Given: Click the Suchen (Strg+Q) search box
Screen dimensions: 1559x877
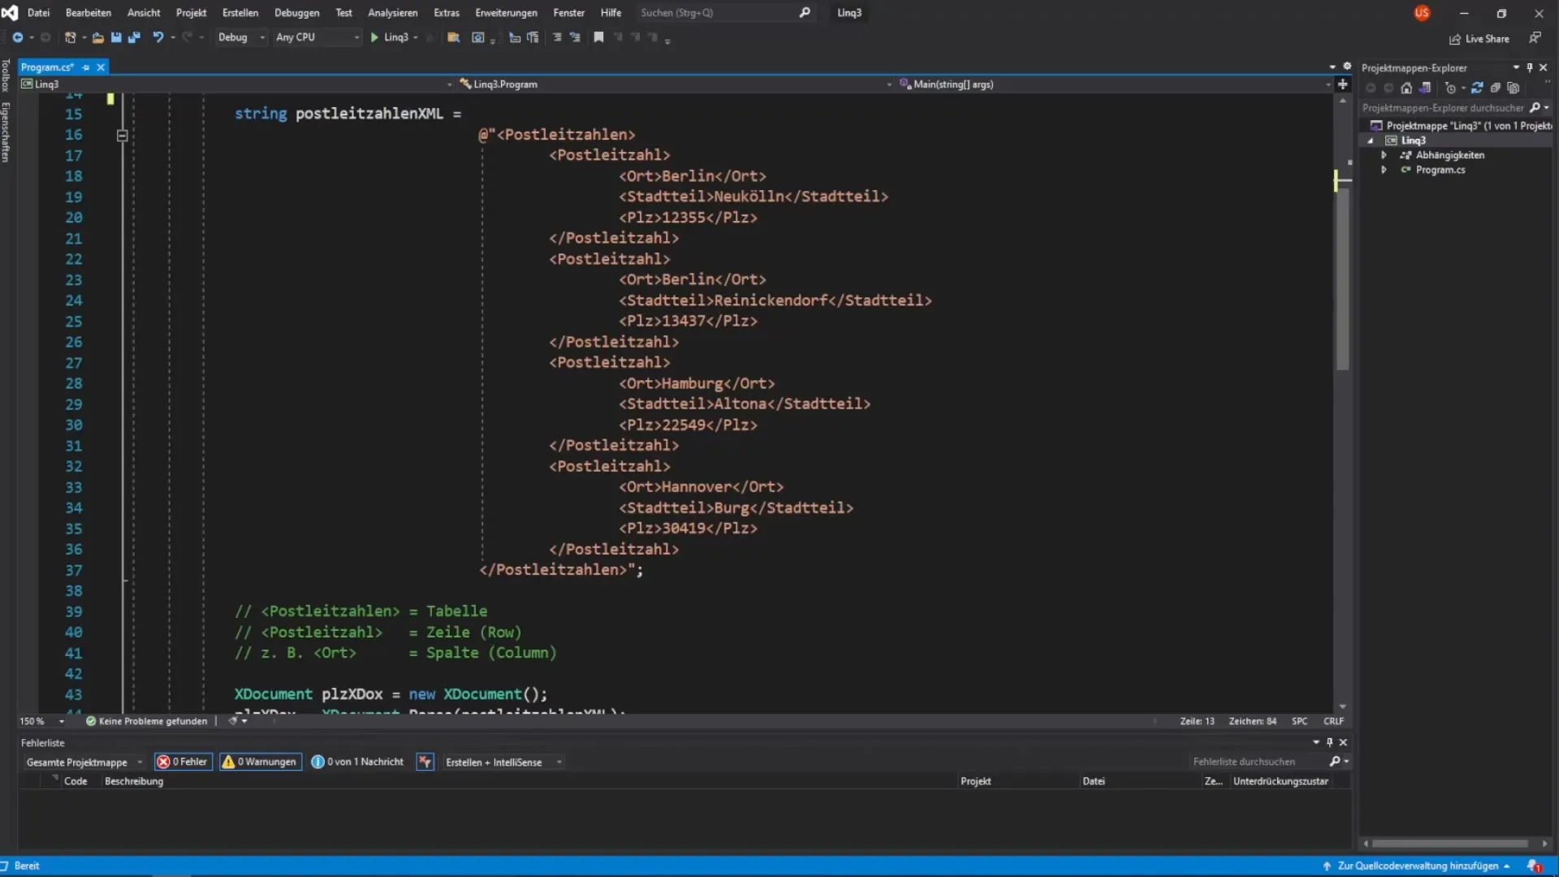Looking at the screenshot, I should (724, 13).
